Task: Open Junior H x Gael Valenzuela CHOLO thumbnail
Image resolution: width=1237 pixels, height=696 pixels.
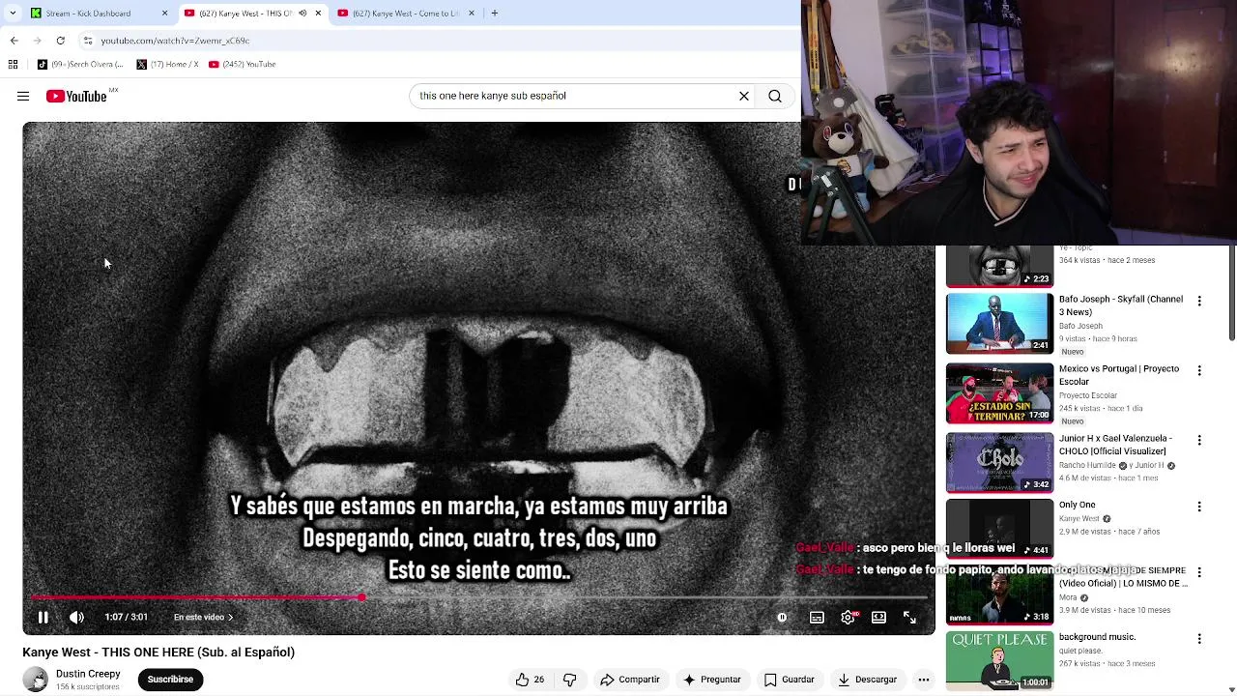Action: pos(999,462)
